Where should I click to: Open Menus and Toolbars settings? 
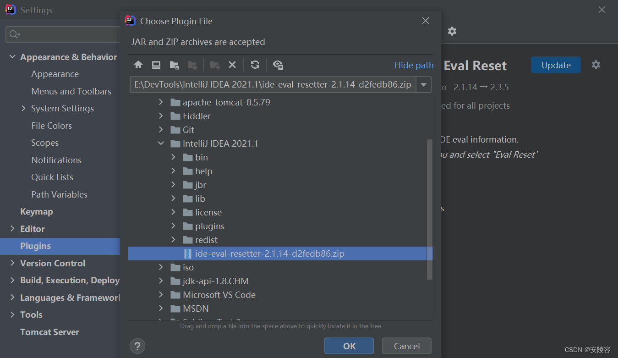(71, 91)
